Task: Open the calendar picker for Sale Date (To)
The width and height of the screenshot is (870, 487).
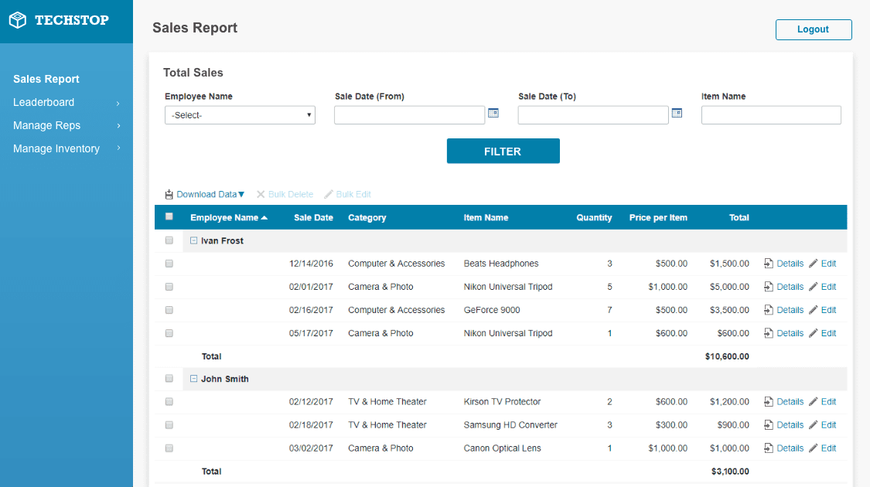Action: click(677, 113)
